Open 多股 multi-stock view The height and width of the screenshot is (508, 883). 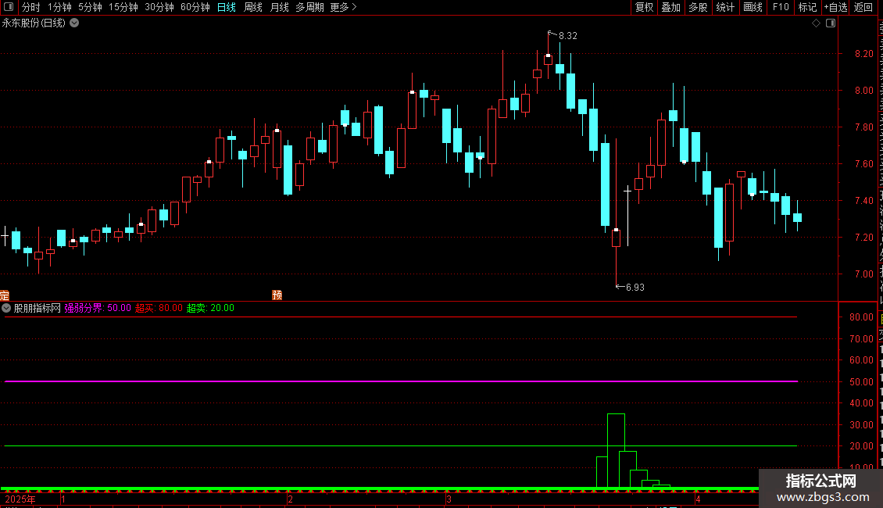[698, 7]
